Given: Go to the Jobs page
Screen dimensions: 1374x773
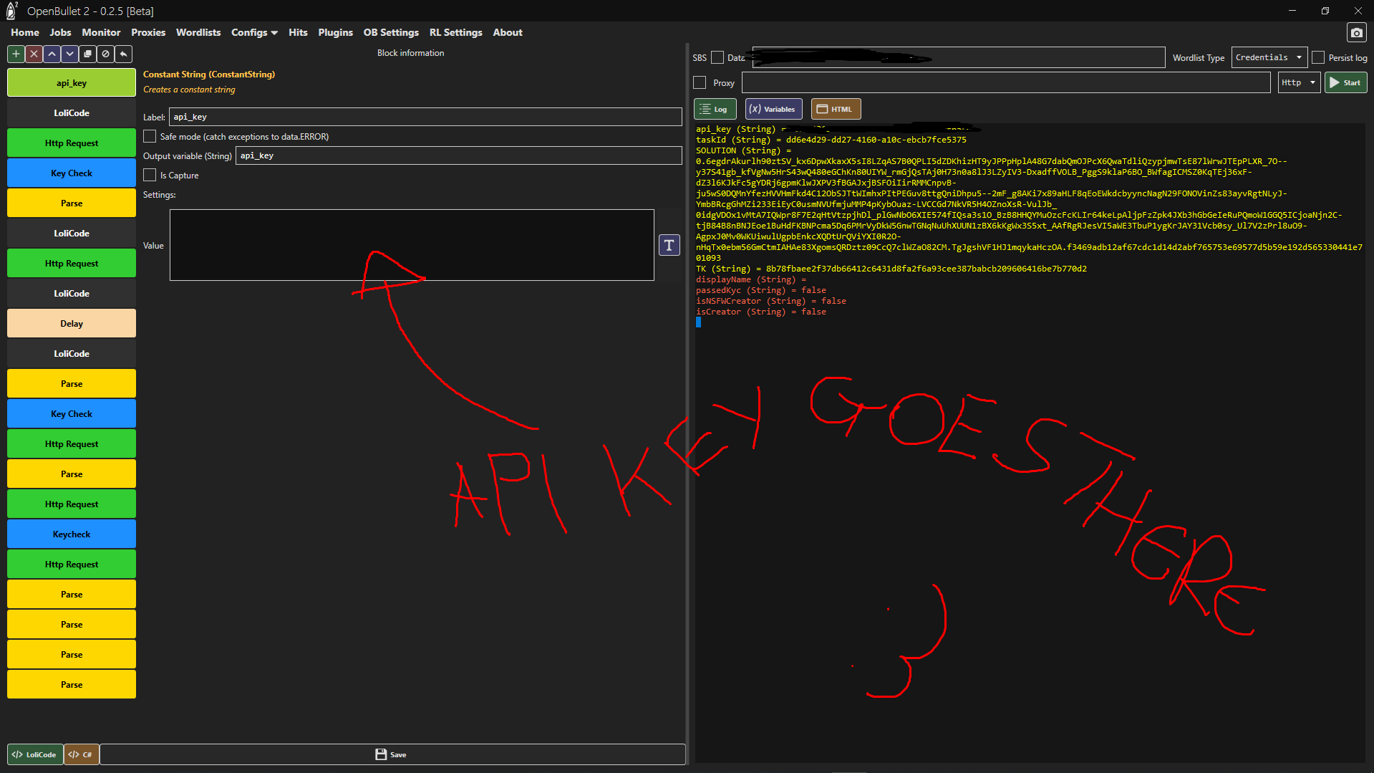Looking at the screenshot, I should 60,32.
